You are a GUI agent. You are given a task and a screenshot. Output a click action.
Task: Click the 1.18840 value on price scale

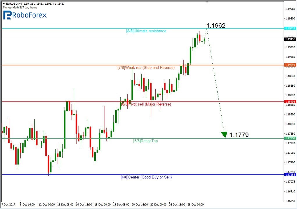click(290, 76)
